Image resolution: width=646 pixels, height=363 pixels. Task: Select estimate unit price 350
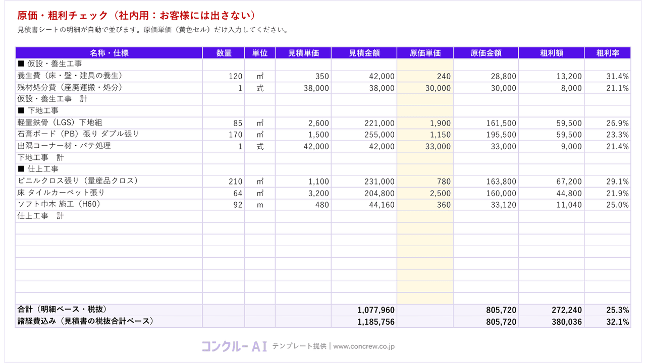point(303,76)
